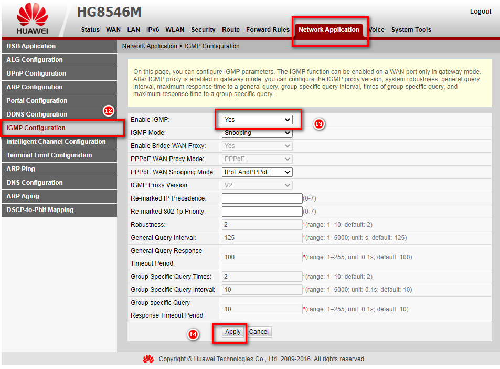The width and height of the screenshot is (500, 369).
Task: Open Intelligent Channel Configuration page
Action: click(x=56, y=142)
